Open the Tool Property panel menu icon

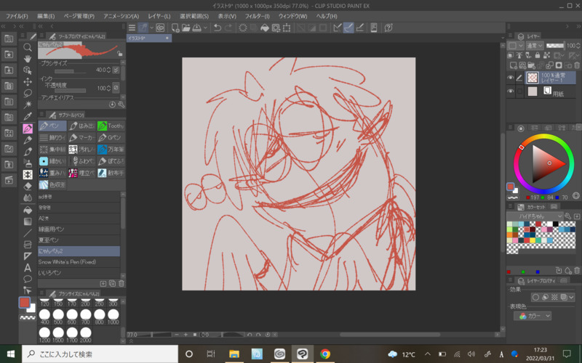click(x=41, y=36)
